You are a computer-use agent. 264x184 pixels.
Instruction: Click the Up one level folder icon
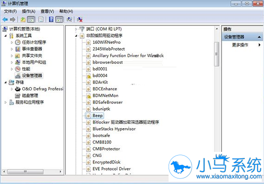tap(23, 20)
